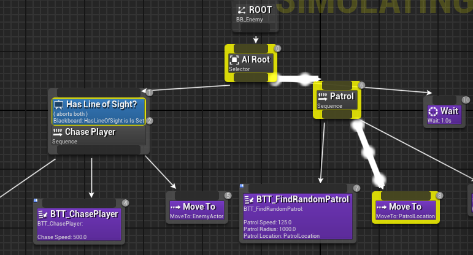The image size is (473, 255).
Task: Click execution index badge 7 on BTT_FindRandomPatrol
Action: coord(356,188)
